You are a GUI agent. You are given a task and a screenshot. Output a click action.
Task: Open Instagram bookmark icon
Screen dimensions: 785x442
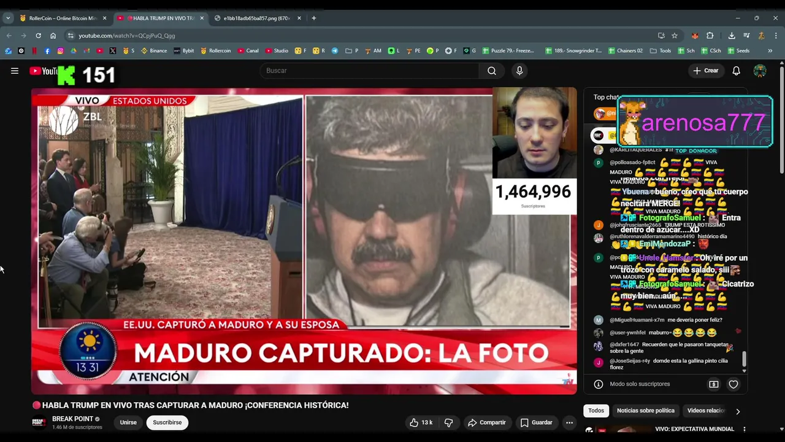60,51
